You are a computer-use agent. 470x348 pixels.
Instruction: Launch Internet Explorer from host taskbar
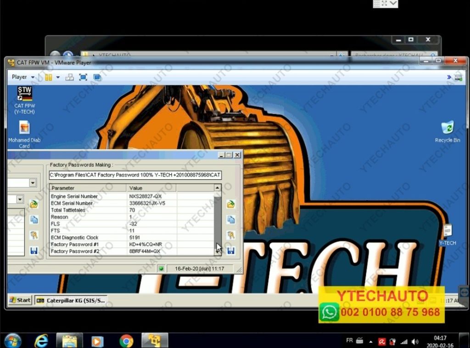(41, 341)
